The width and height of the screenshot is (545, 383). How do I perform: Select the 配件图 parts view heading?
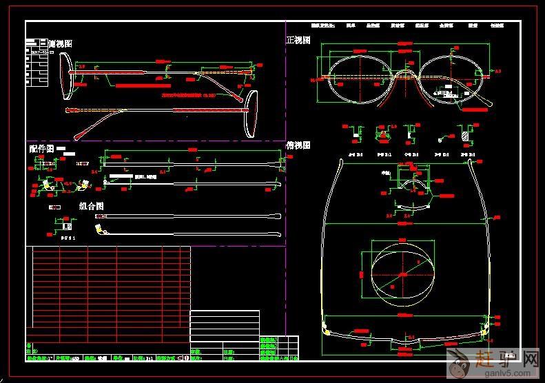[x=41, y=149]
